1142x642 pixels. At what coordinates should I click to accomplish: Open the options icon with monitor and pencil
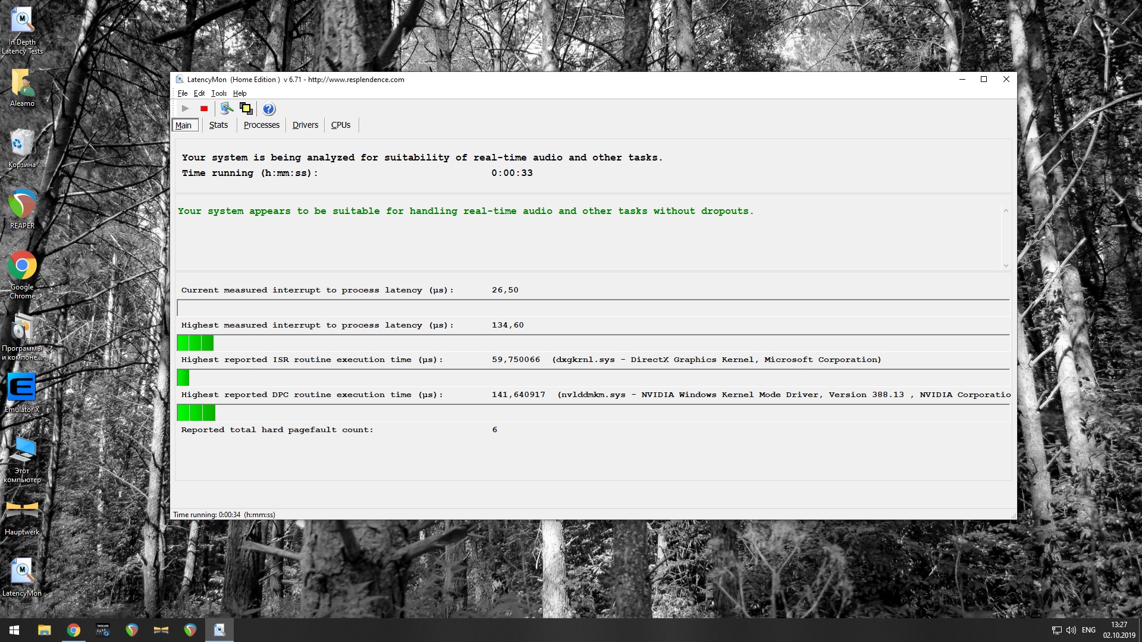pyautogui.click(x=226, y=109)
